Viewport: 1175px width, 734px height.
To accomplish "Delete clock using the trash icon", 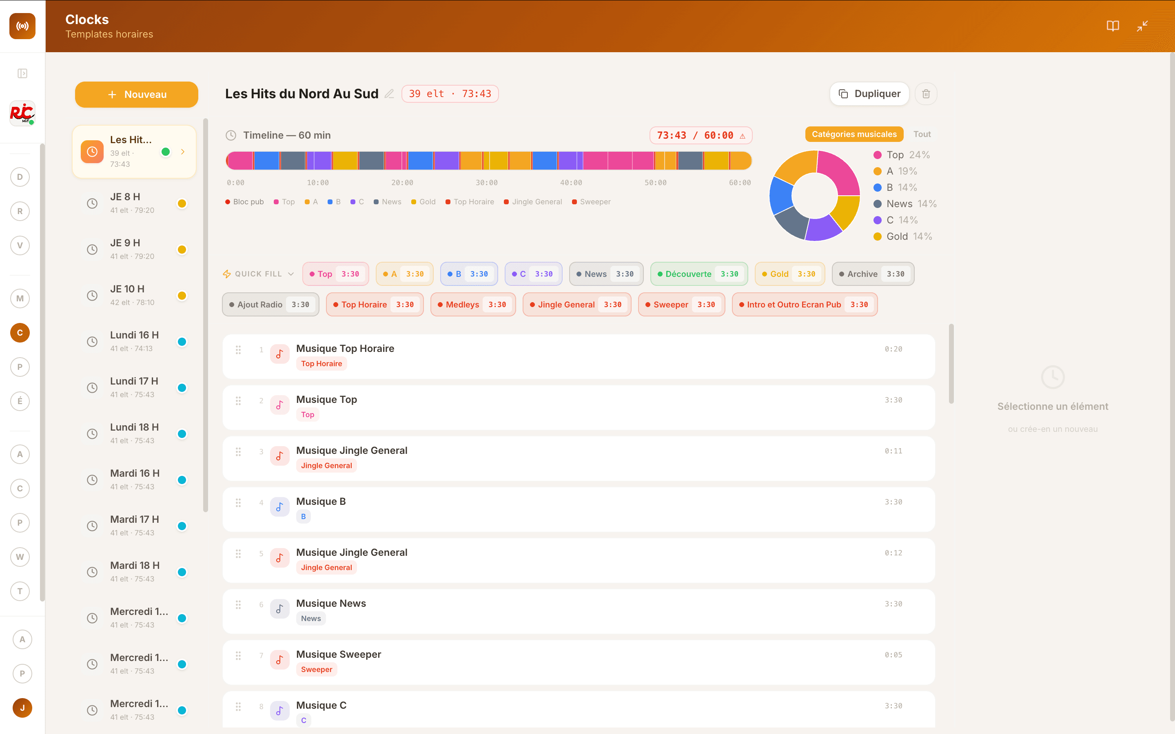I will 926,94.
